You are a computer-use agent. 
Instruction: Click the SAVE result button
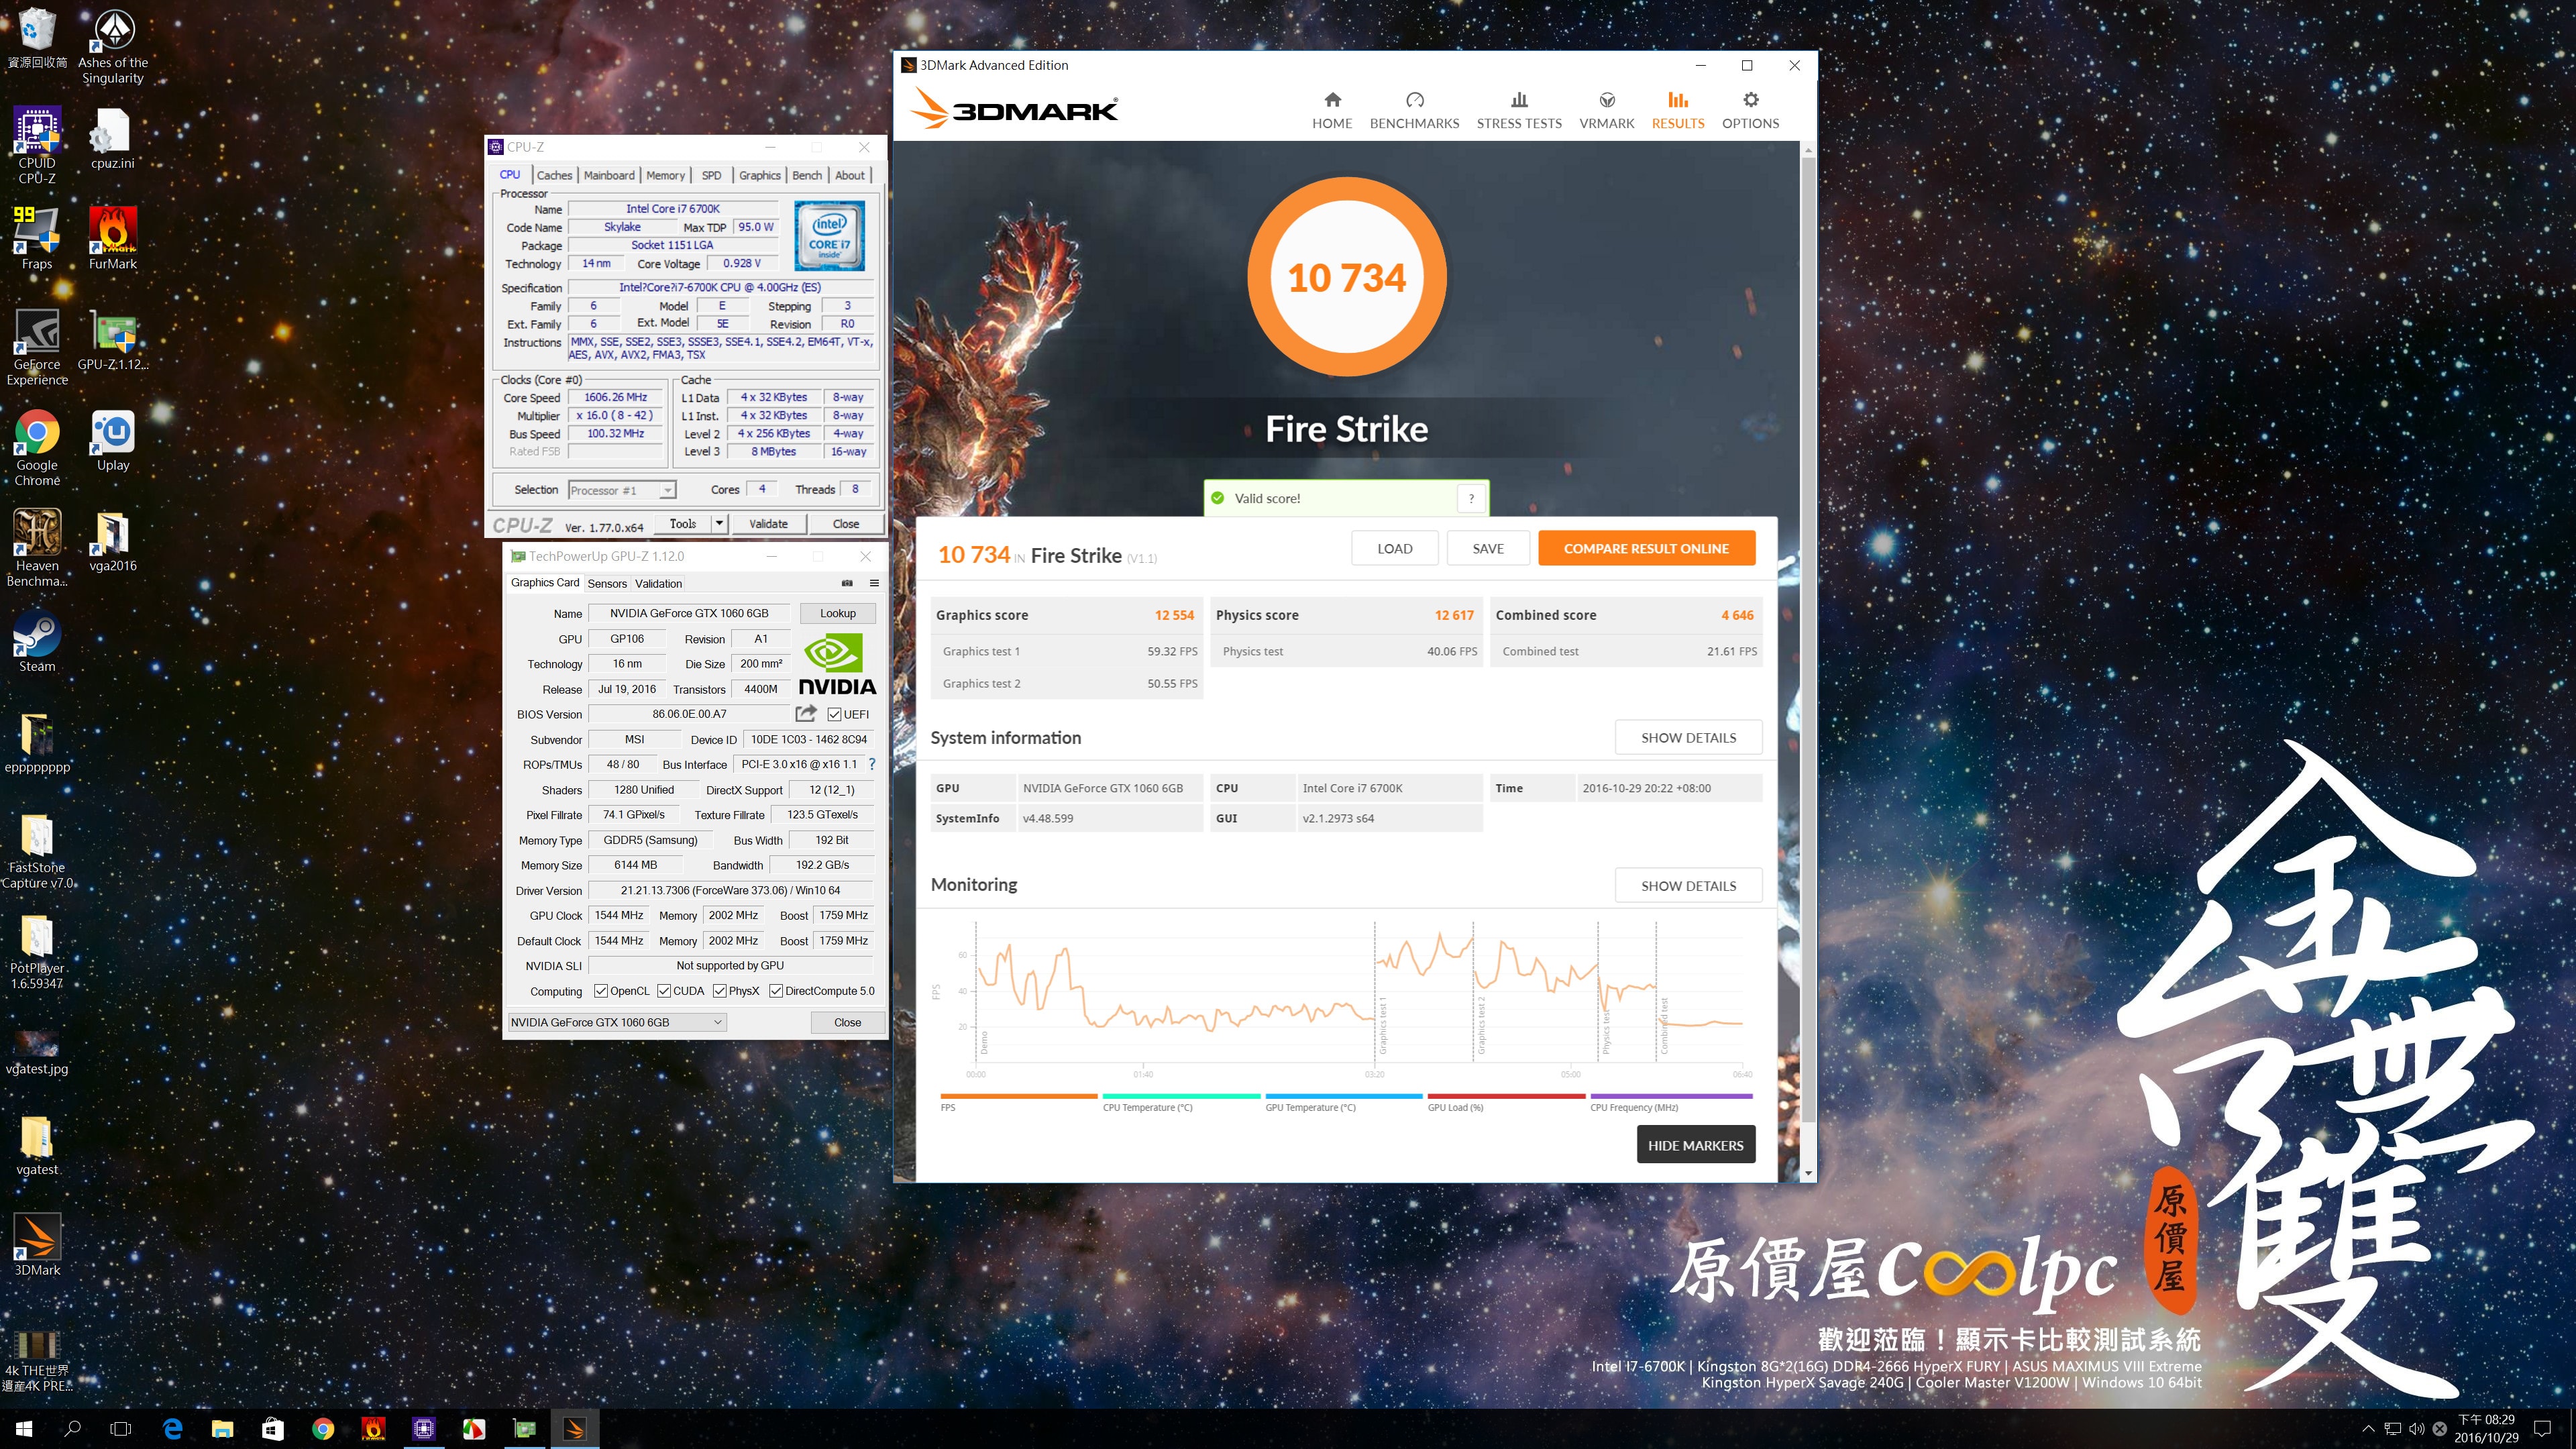coord(1487,548)
